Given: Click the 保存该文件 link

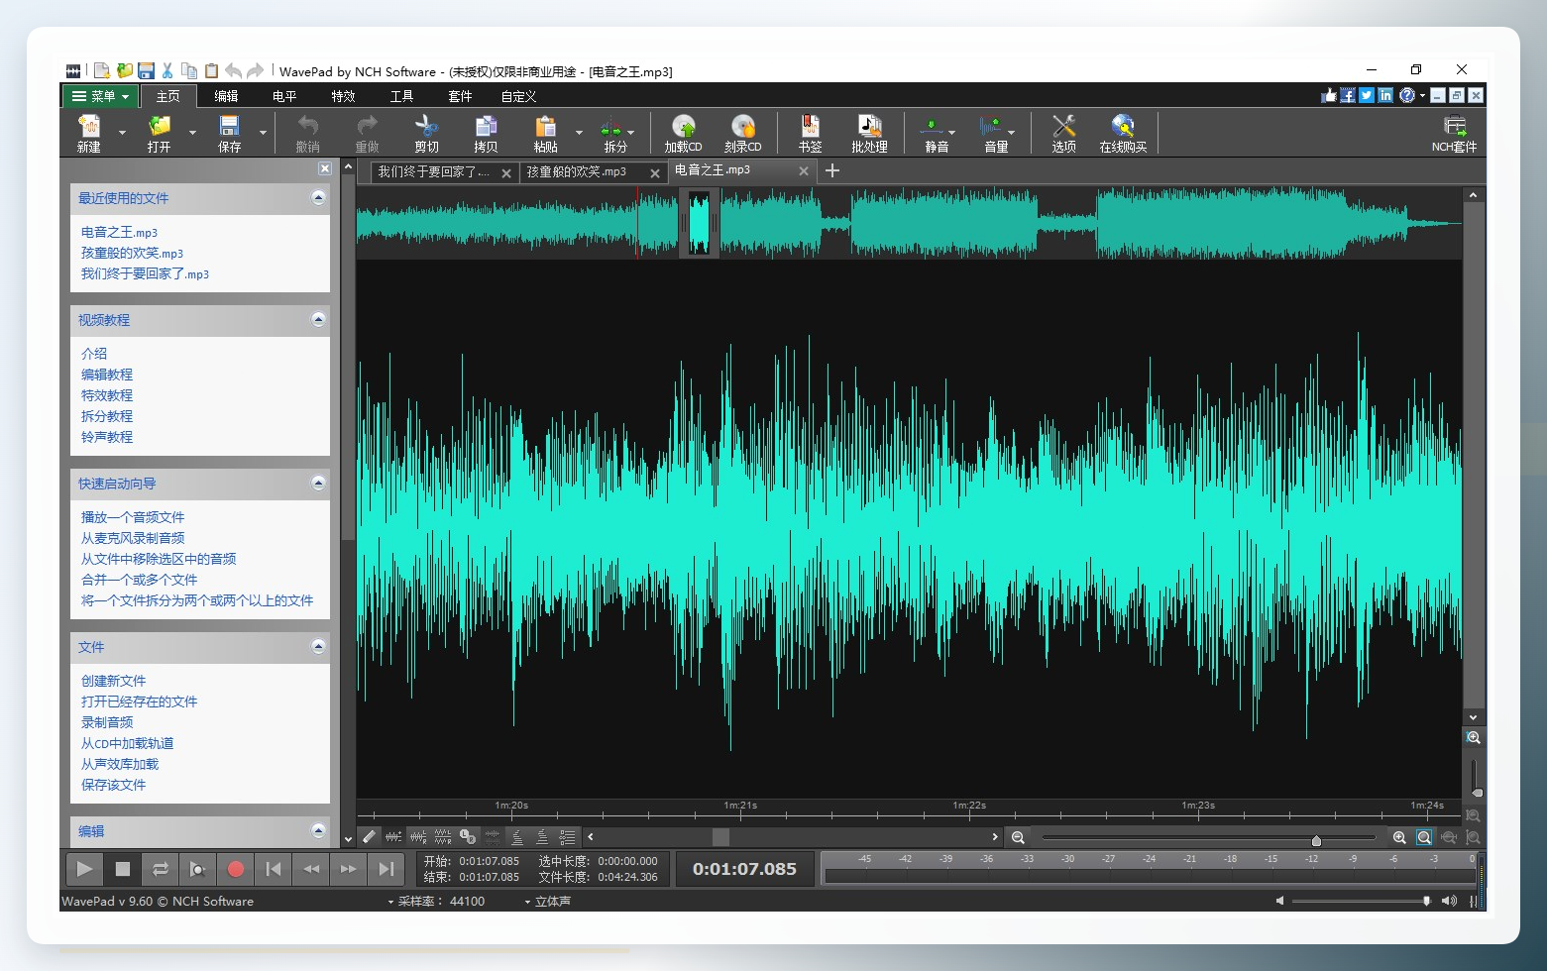Looking at the screenshot, I should [x=113, y=785].
